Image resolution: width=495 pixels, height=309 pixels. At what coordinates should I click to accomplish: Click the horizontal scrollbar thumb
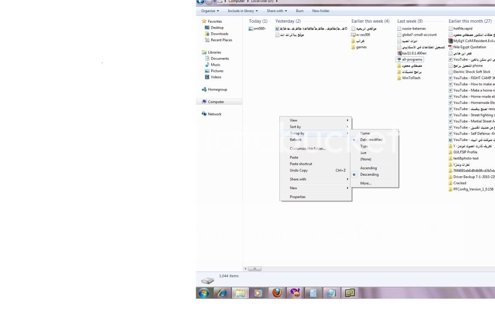255,269
